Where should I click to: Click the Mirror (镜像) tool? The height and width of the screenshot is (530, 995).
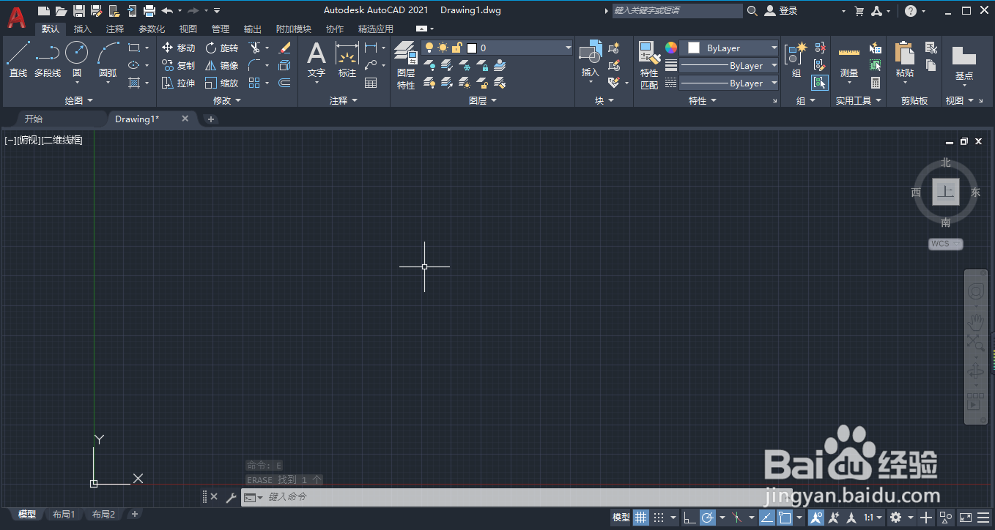pyautogui.click(x=222, y=65)
